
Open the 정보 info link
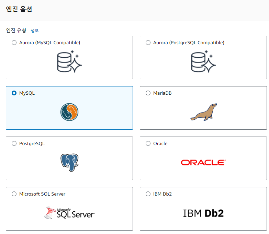pos(34,31)
